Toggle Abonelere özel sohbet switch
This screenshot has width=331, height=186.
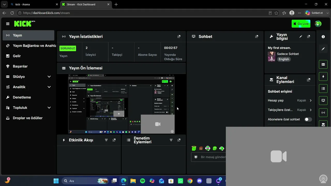pos(308,119)
